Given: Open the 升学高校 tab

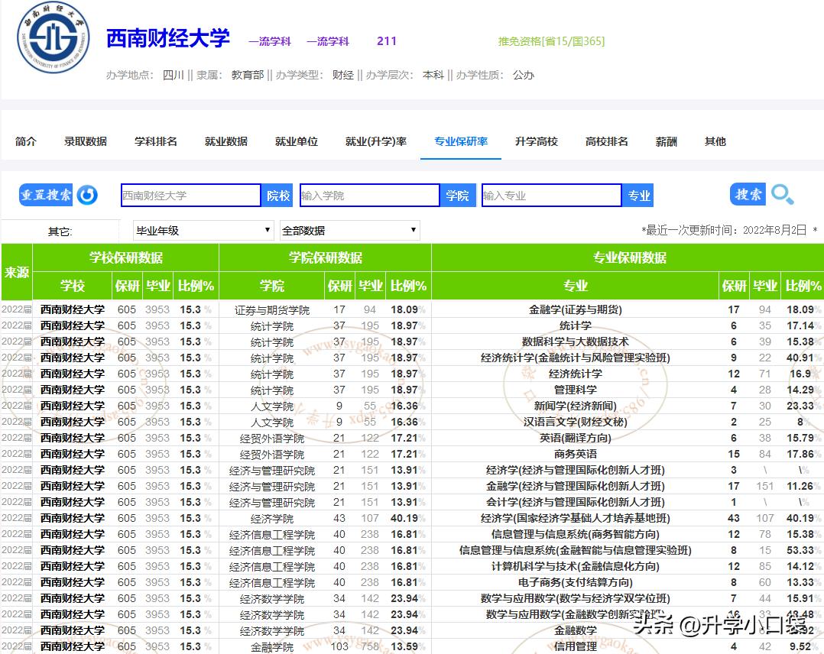Looking at the screenshot, I should (536, 141).
